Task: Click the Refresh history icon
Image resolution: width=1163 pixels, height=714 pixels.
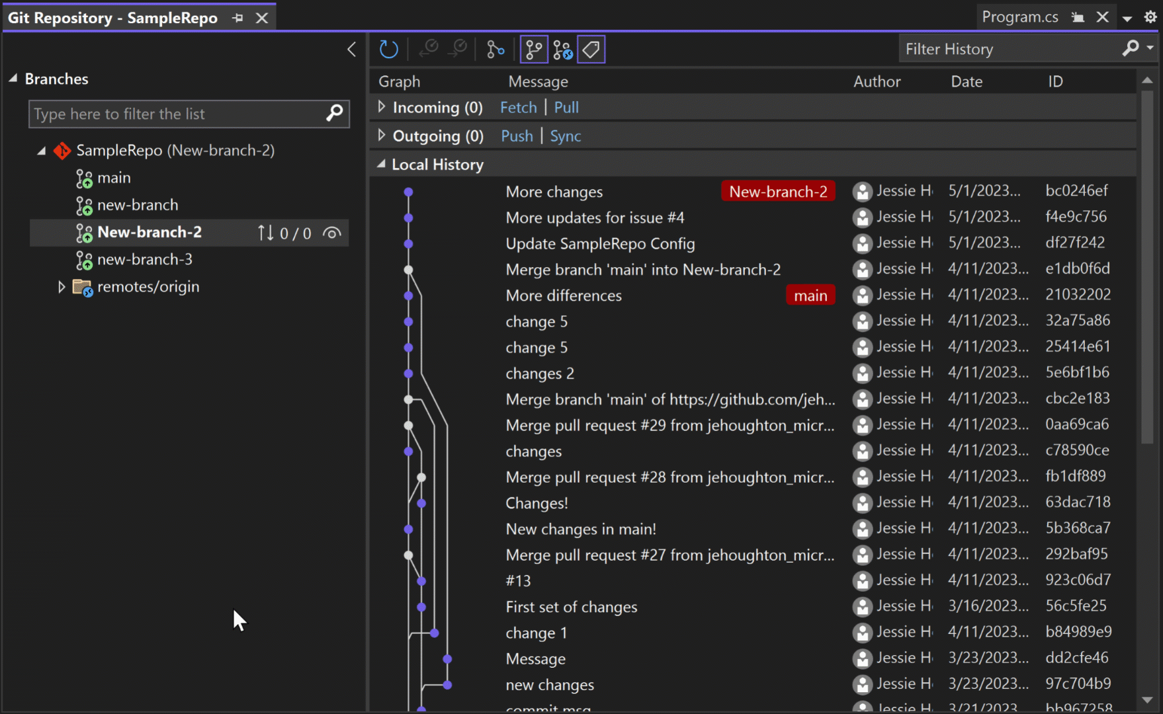Action: pos(388,50)
